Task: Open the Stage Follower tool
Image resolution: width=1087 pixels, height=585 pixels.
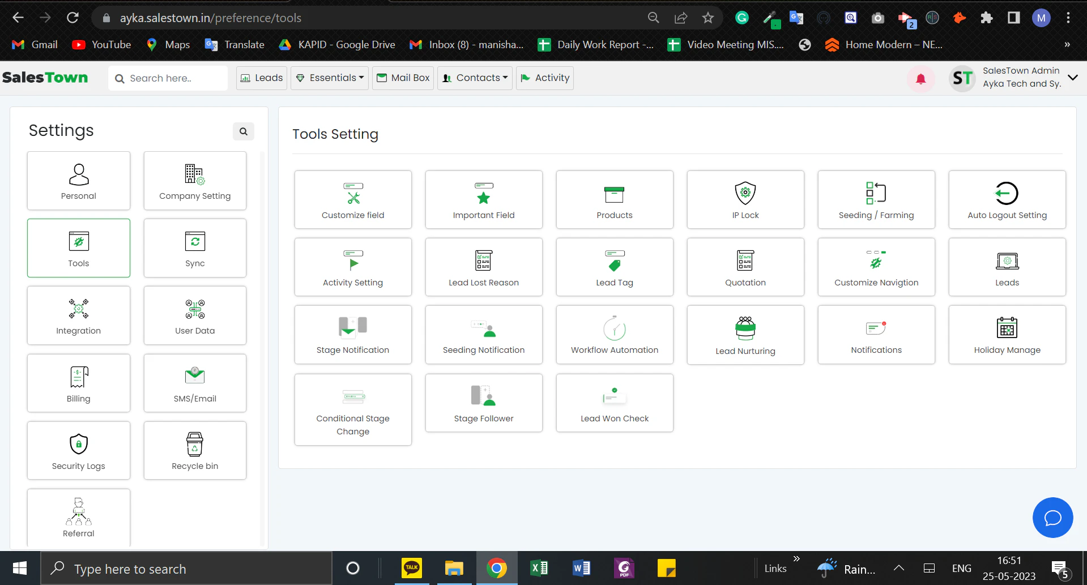Action: [x=483, y=402]
